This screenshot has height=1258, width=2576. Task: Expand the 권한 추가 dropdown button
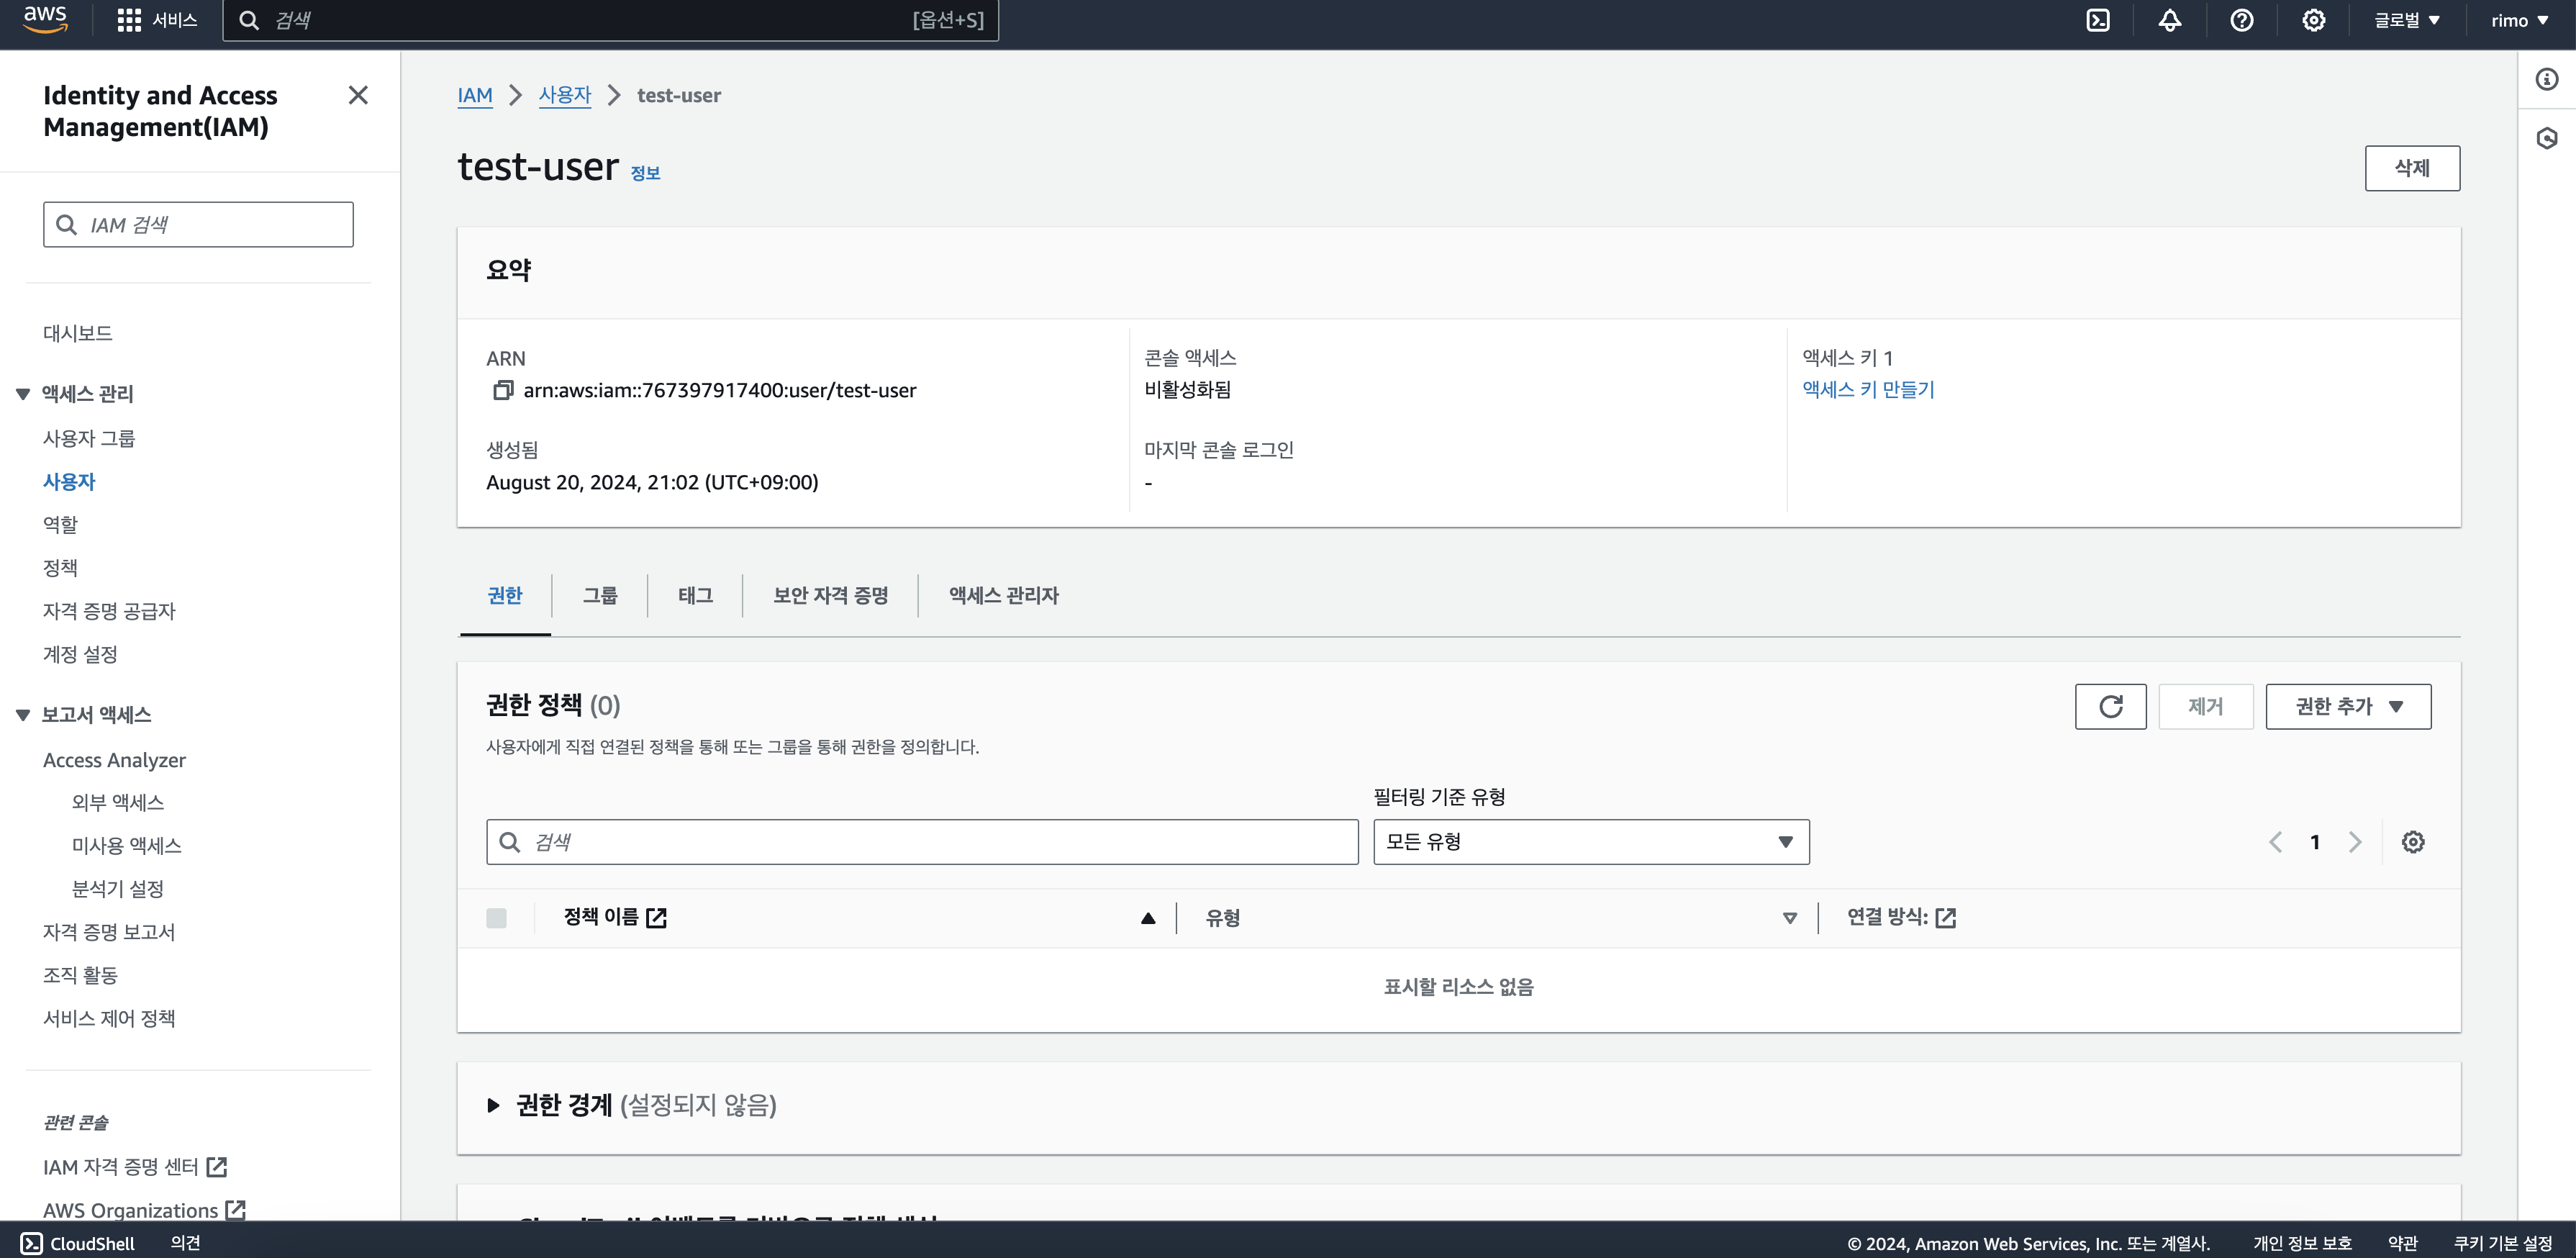click(2347, 706)
